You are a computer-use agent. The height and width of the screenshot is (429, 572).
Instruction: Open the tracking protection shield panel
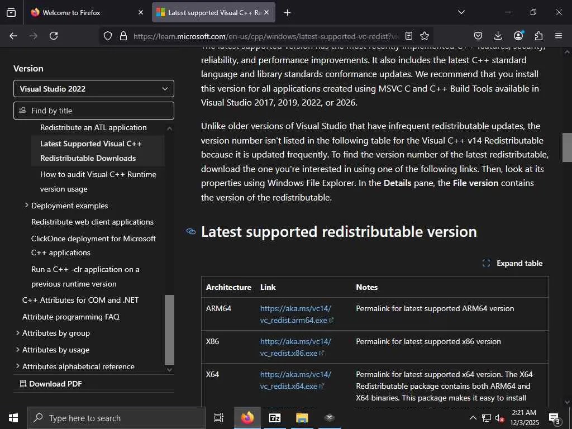click(108, 36)
